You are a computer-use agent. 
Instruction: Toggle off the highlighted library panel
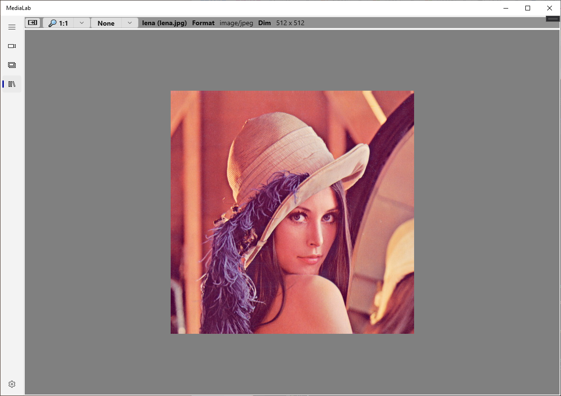click(12, 84)
